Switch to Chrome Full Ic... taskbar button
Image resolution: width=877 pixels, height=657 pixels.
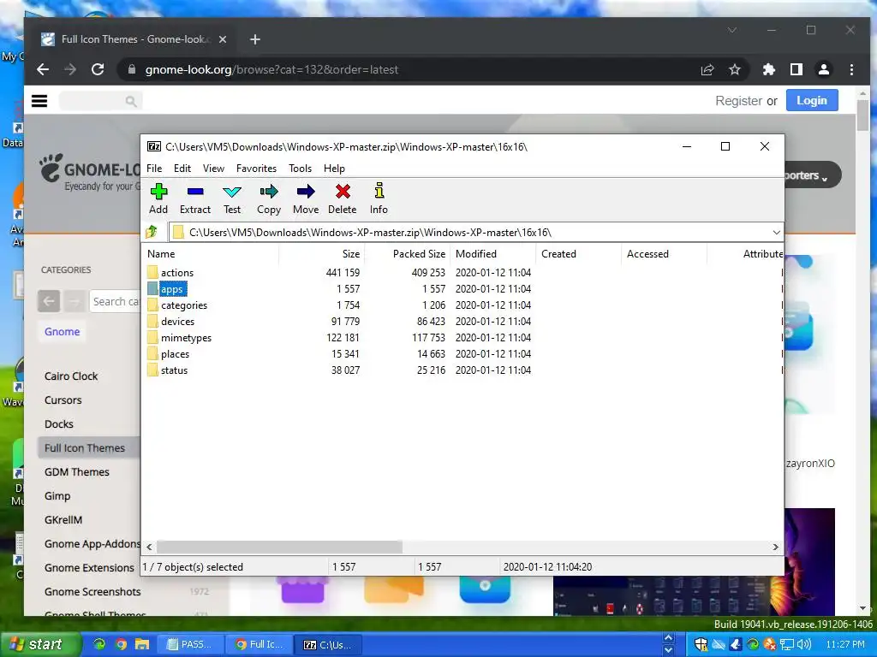tap(260, 644)
